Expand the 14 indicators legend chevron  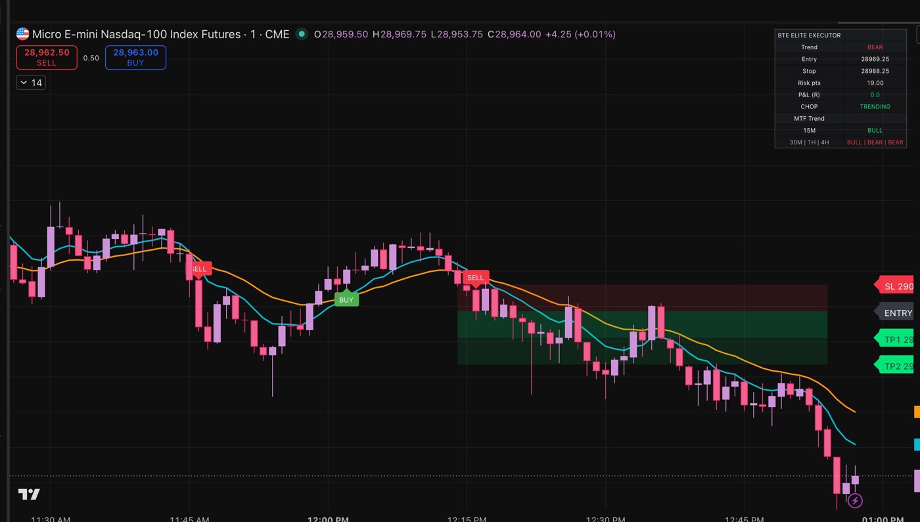coord(31,83)
